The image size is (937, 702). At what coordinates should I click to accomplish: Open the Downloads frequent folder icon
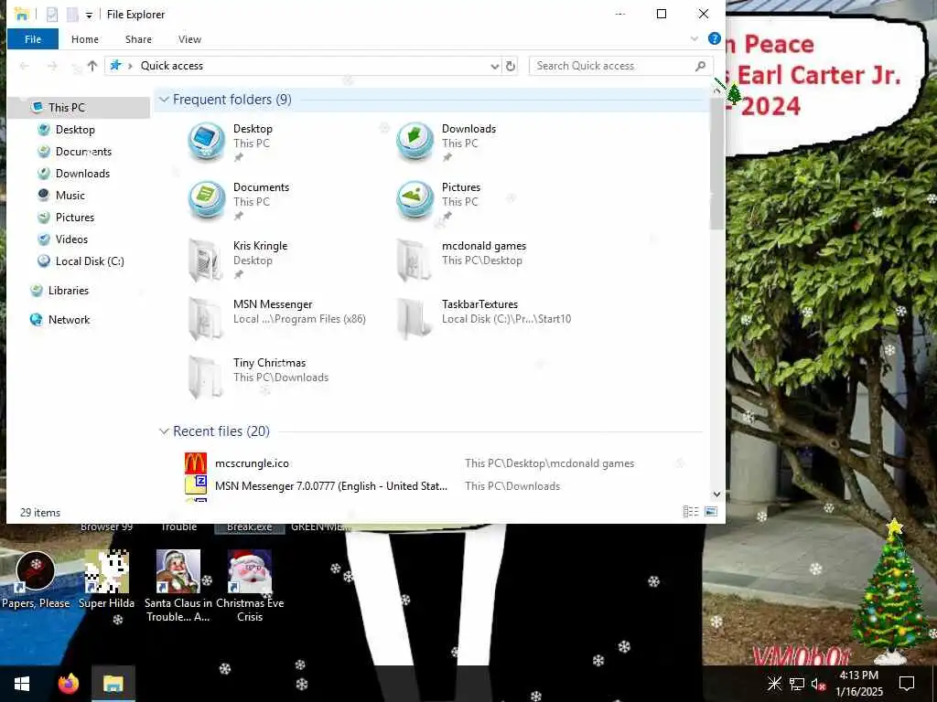(415, 142)
